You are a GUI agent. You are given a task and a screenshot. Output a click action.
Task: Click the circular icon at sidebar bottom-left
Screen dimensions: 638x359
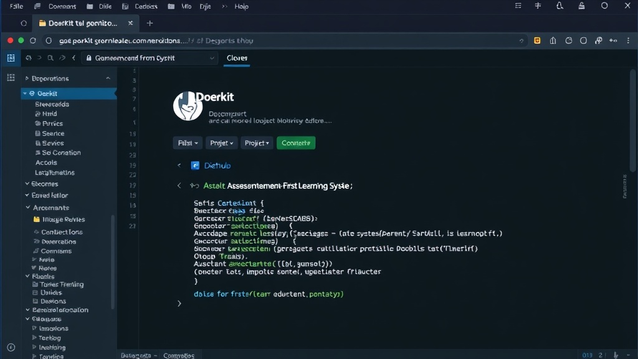coord(11,347)
